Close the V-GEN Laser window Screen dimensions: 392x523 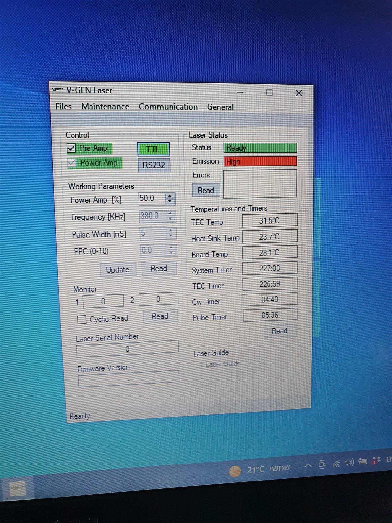tap(299, 93)
